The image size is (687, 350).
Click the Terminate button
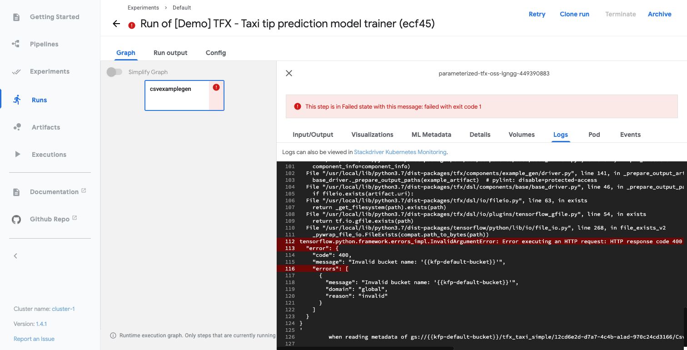(x=621, y=14)
